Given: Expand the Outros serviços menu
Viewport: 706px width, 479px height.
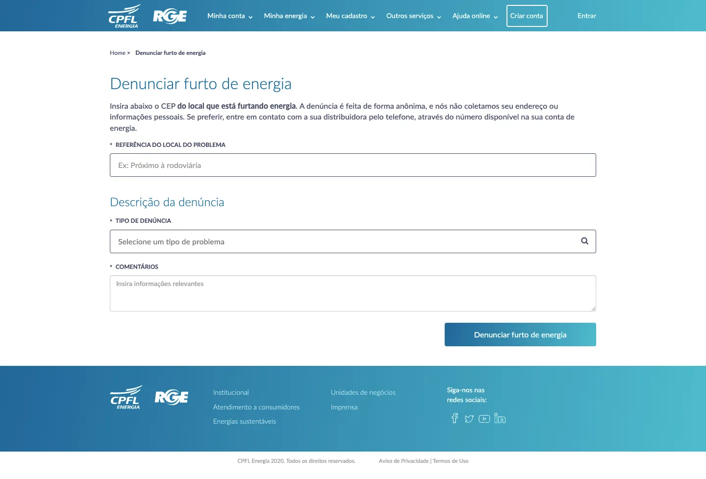Looking at the screenshot, I should [x=414, y=16].
